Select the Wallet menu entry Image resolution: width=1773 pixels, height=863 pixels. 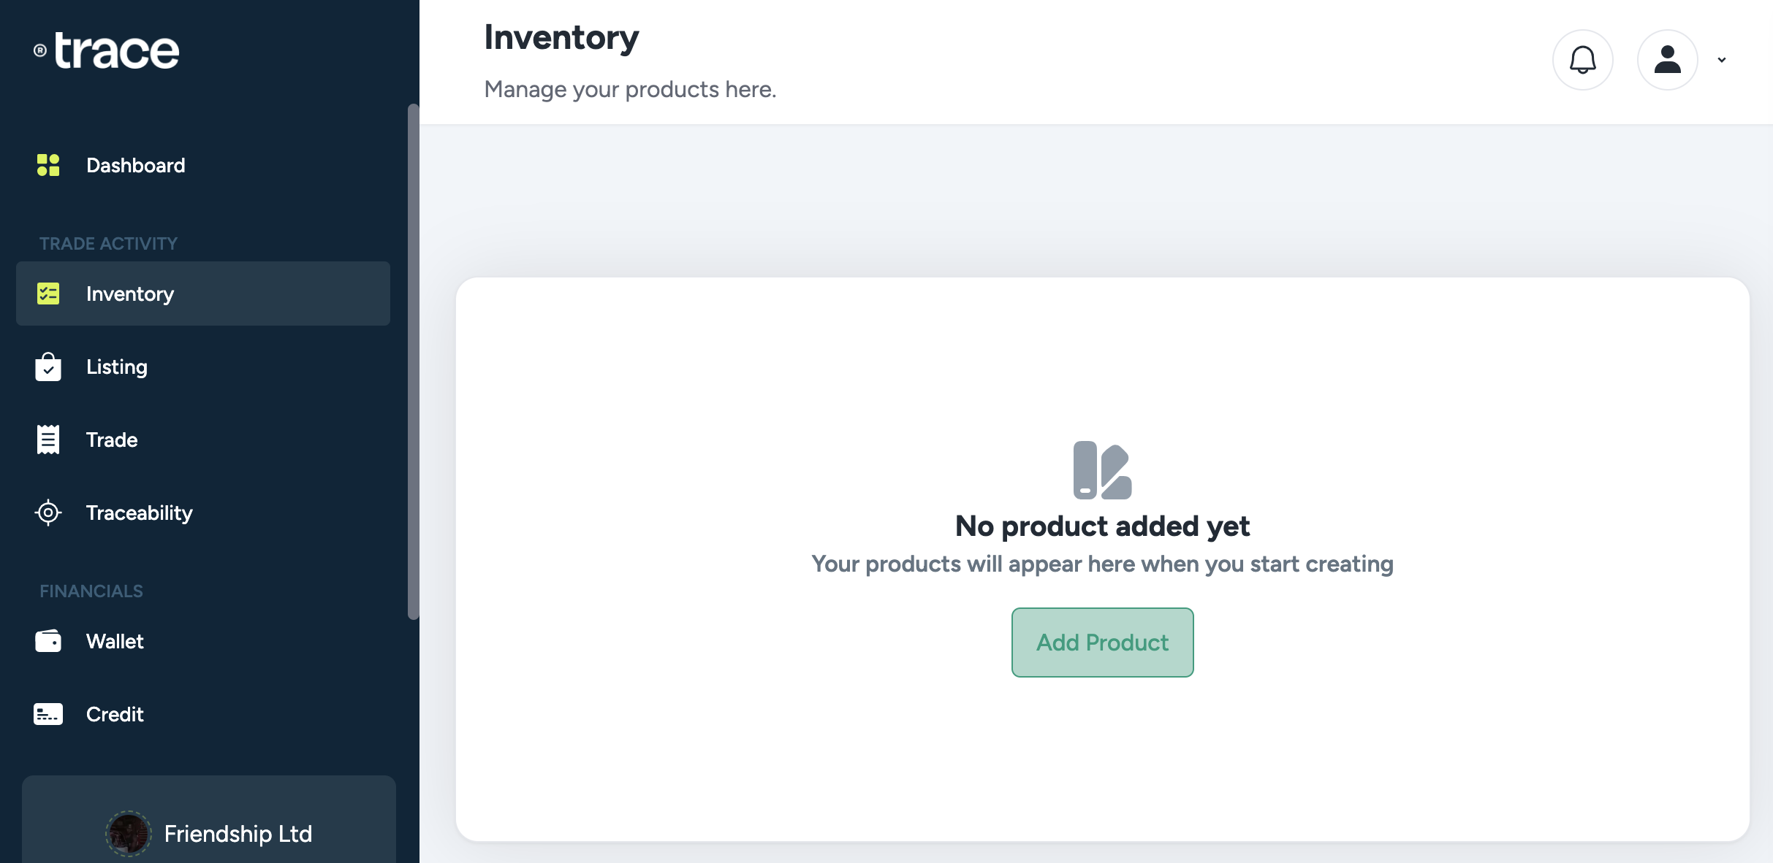coord(115,641)
